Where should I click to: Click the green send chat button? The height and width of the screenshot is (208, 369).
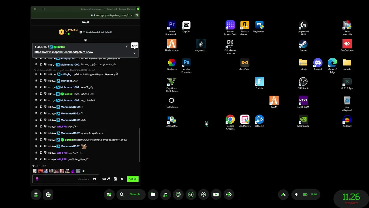click(133, 179)
